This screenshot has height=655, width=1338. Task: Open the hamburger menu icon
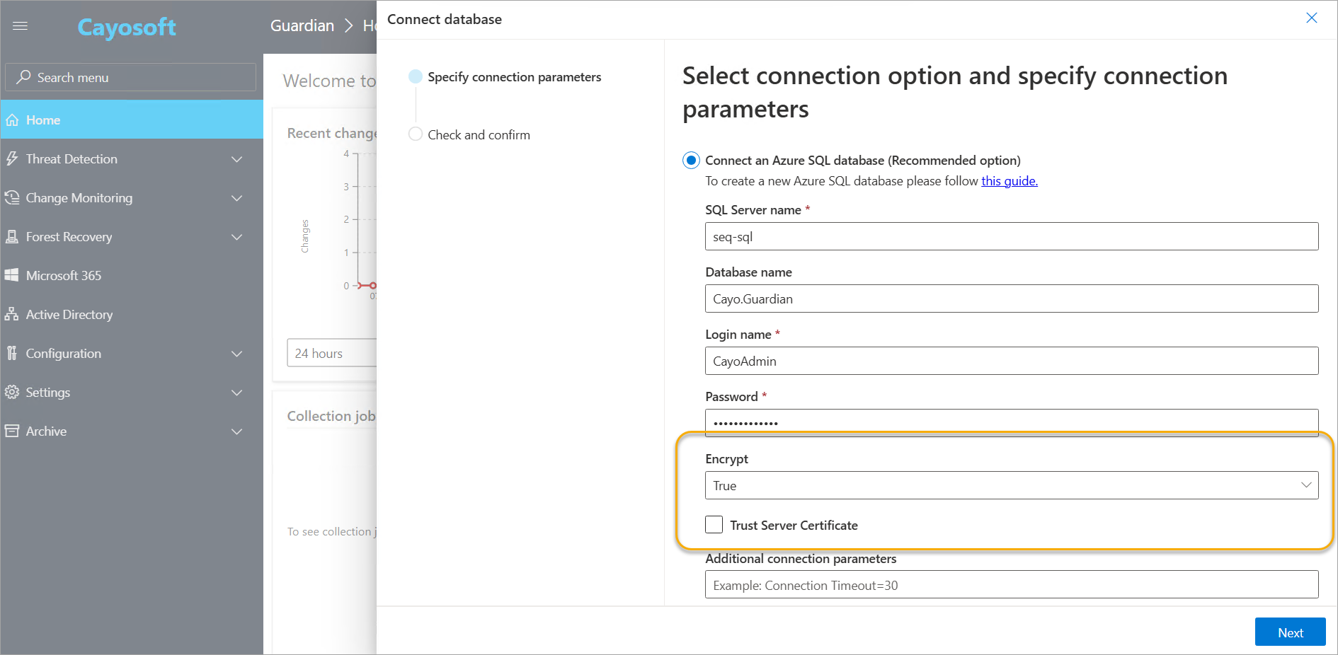(x=20, y=26)
